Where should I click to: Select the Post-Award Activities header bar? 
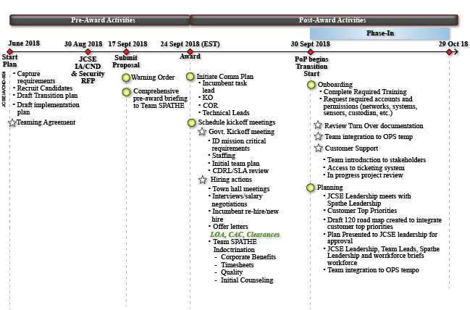(332, 20)
